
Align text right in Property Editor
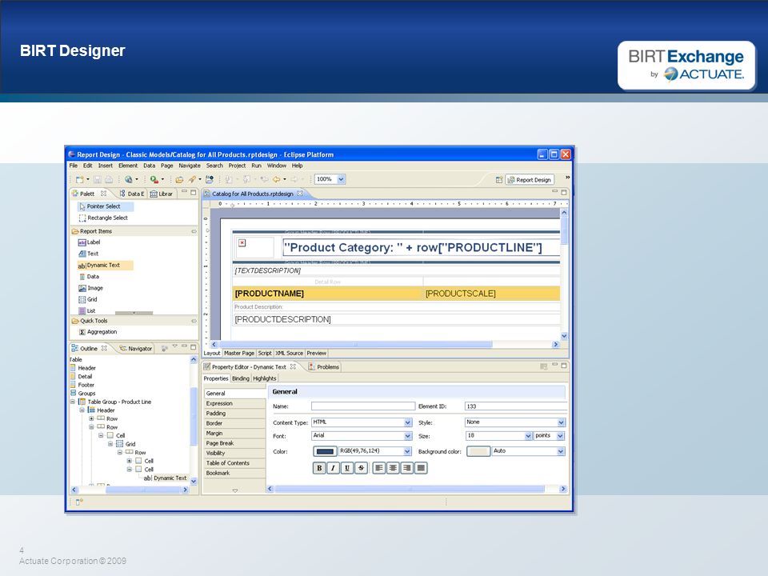(x=406, y=468)
